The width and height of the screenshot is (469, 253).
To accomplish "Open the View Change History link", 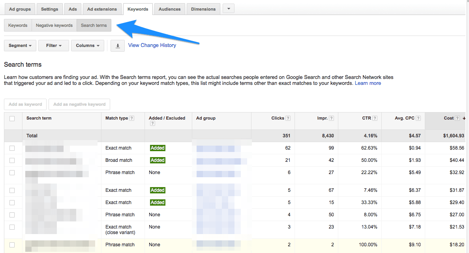I will (x=152, y=45).
